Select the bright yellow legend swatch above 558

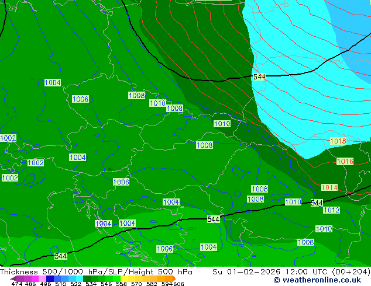pyautogui.click(x=124, y=278)
